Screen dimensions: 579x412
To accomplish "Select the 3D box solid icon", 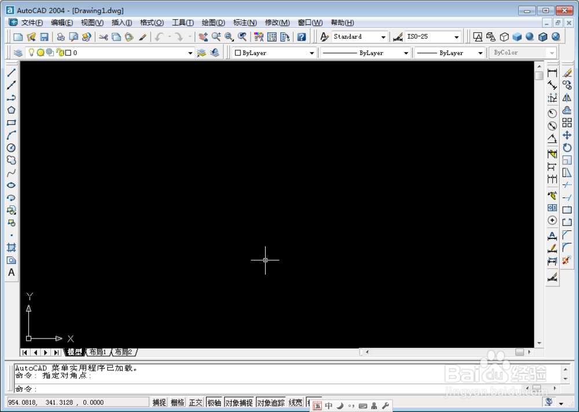I will (517, 37).
